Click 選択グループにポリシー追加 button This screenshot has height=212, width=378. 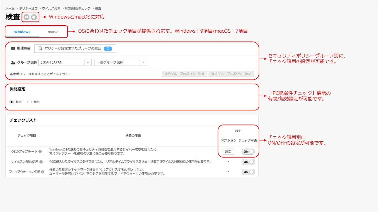(231, 74)
